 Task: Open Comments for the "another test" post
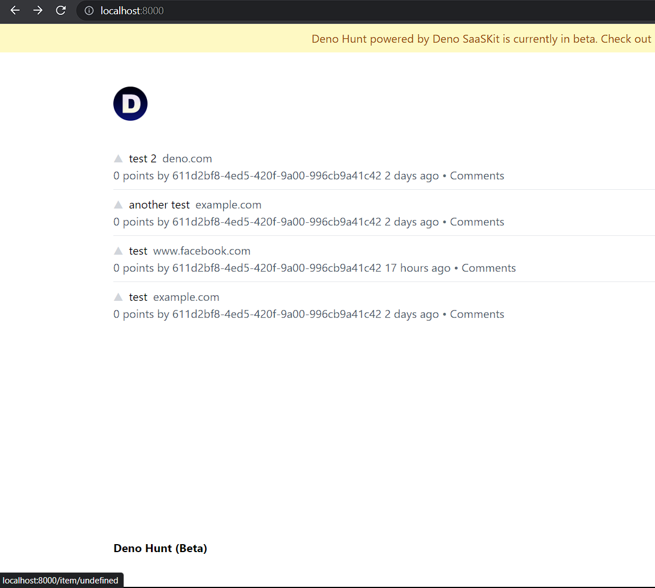tap(477, 222)
